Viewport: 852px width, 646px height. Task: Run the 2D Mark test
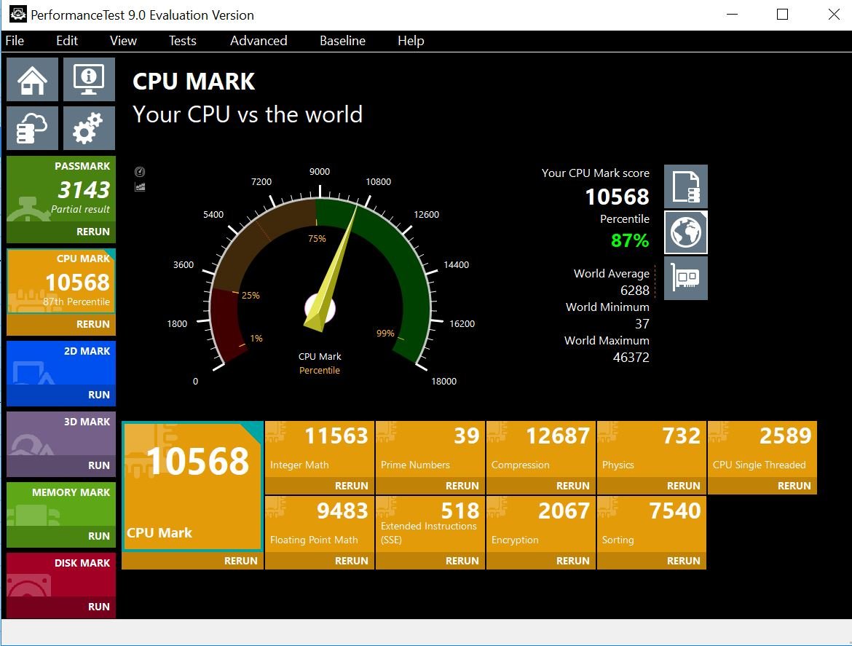pos(61,395)
